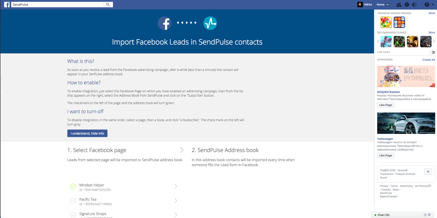Click the Facebook logo in top bar
437x218 pixels.
pyautogui.click(x=7, y=5)
